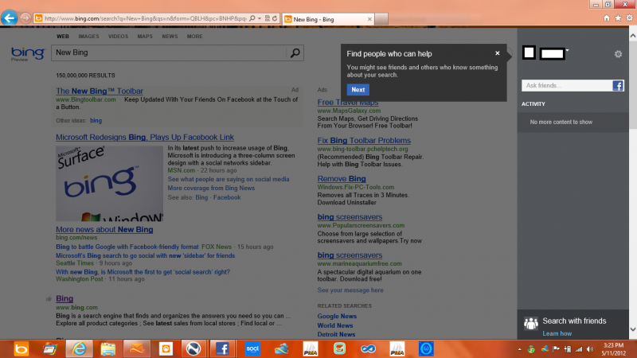Screen dimensions: 637x358
Task: Click the browser Forward arrow button
Action: coord(25,18)
